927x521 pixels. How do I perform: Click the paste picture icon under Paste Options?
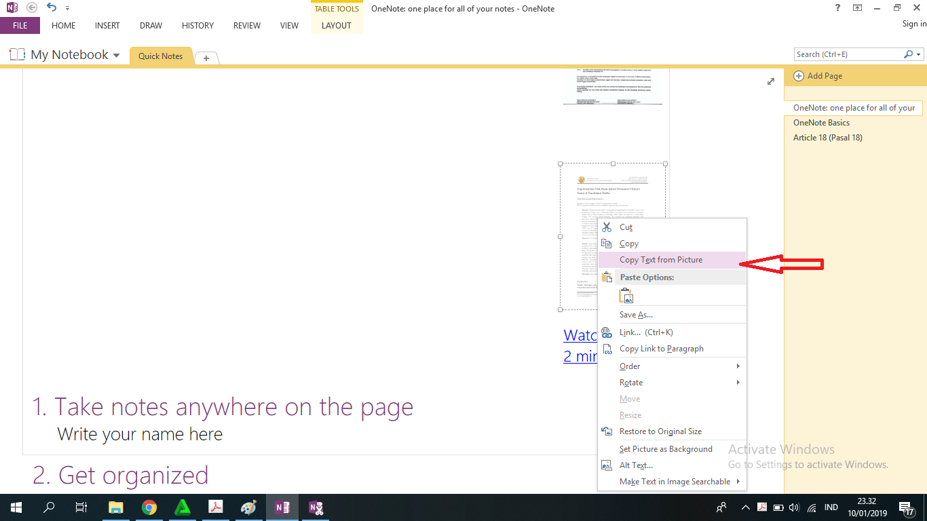626,296
